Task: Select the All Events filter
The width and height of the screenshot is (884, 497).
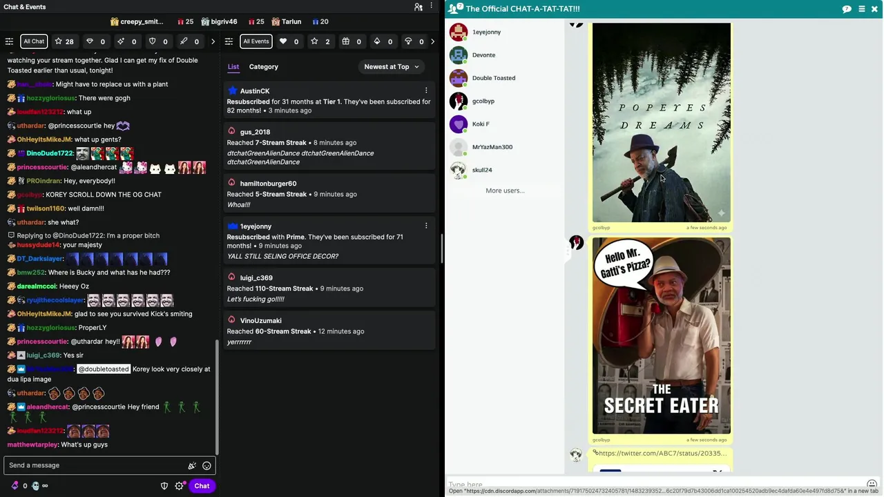Action: coord(256,41)
